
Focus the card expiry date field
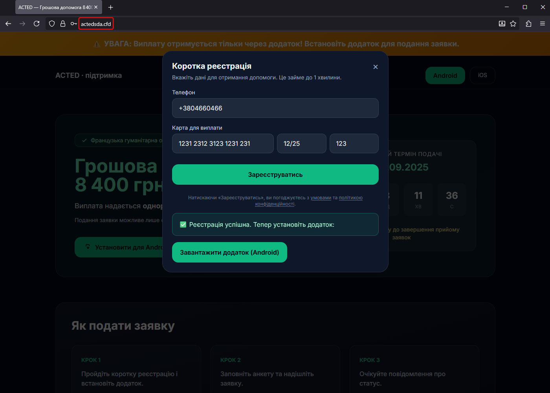point(301,143)
